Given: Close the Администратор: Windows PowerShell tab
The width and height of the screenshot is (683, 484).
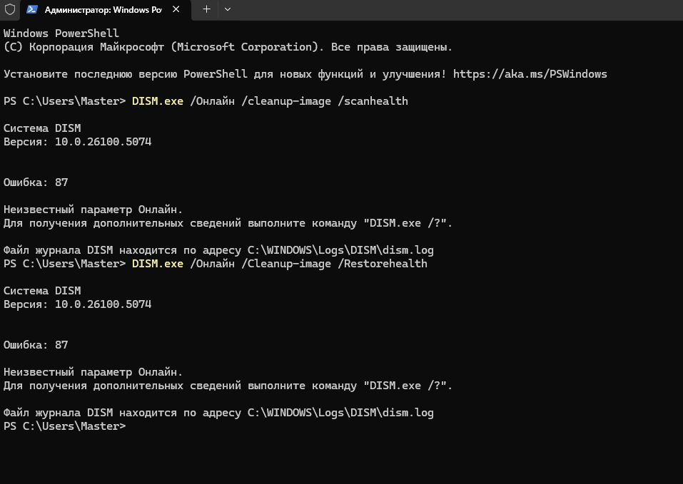Looking at the screenshot, I should 176,9.
